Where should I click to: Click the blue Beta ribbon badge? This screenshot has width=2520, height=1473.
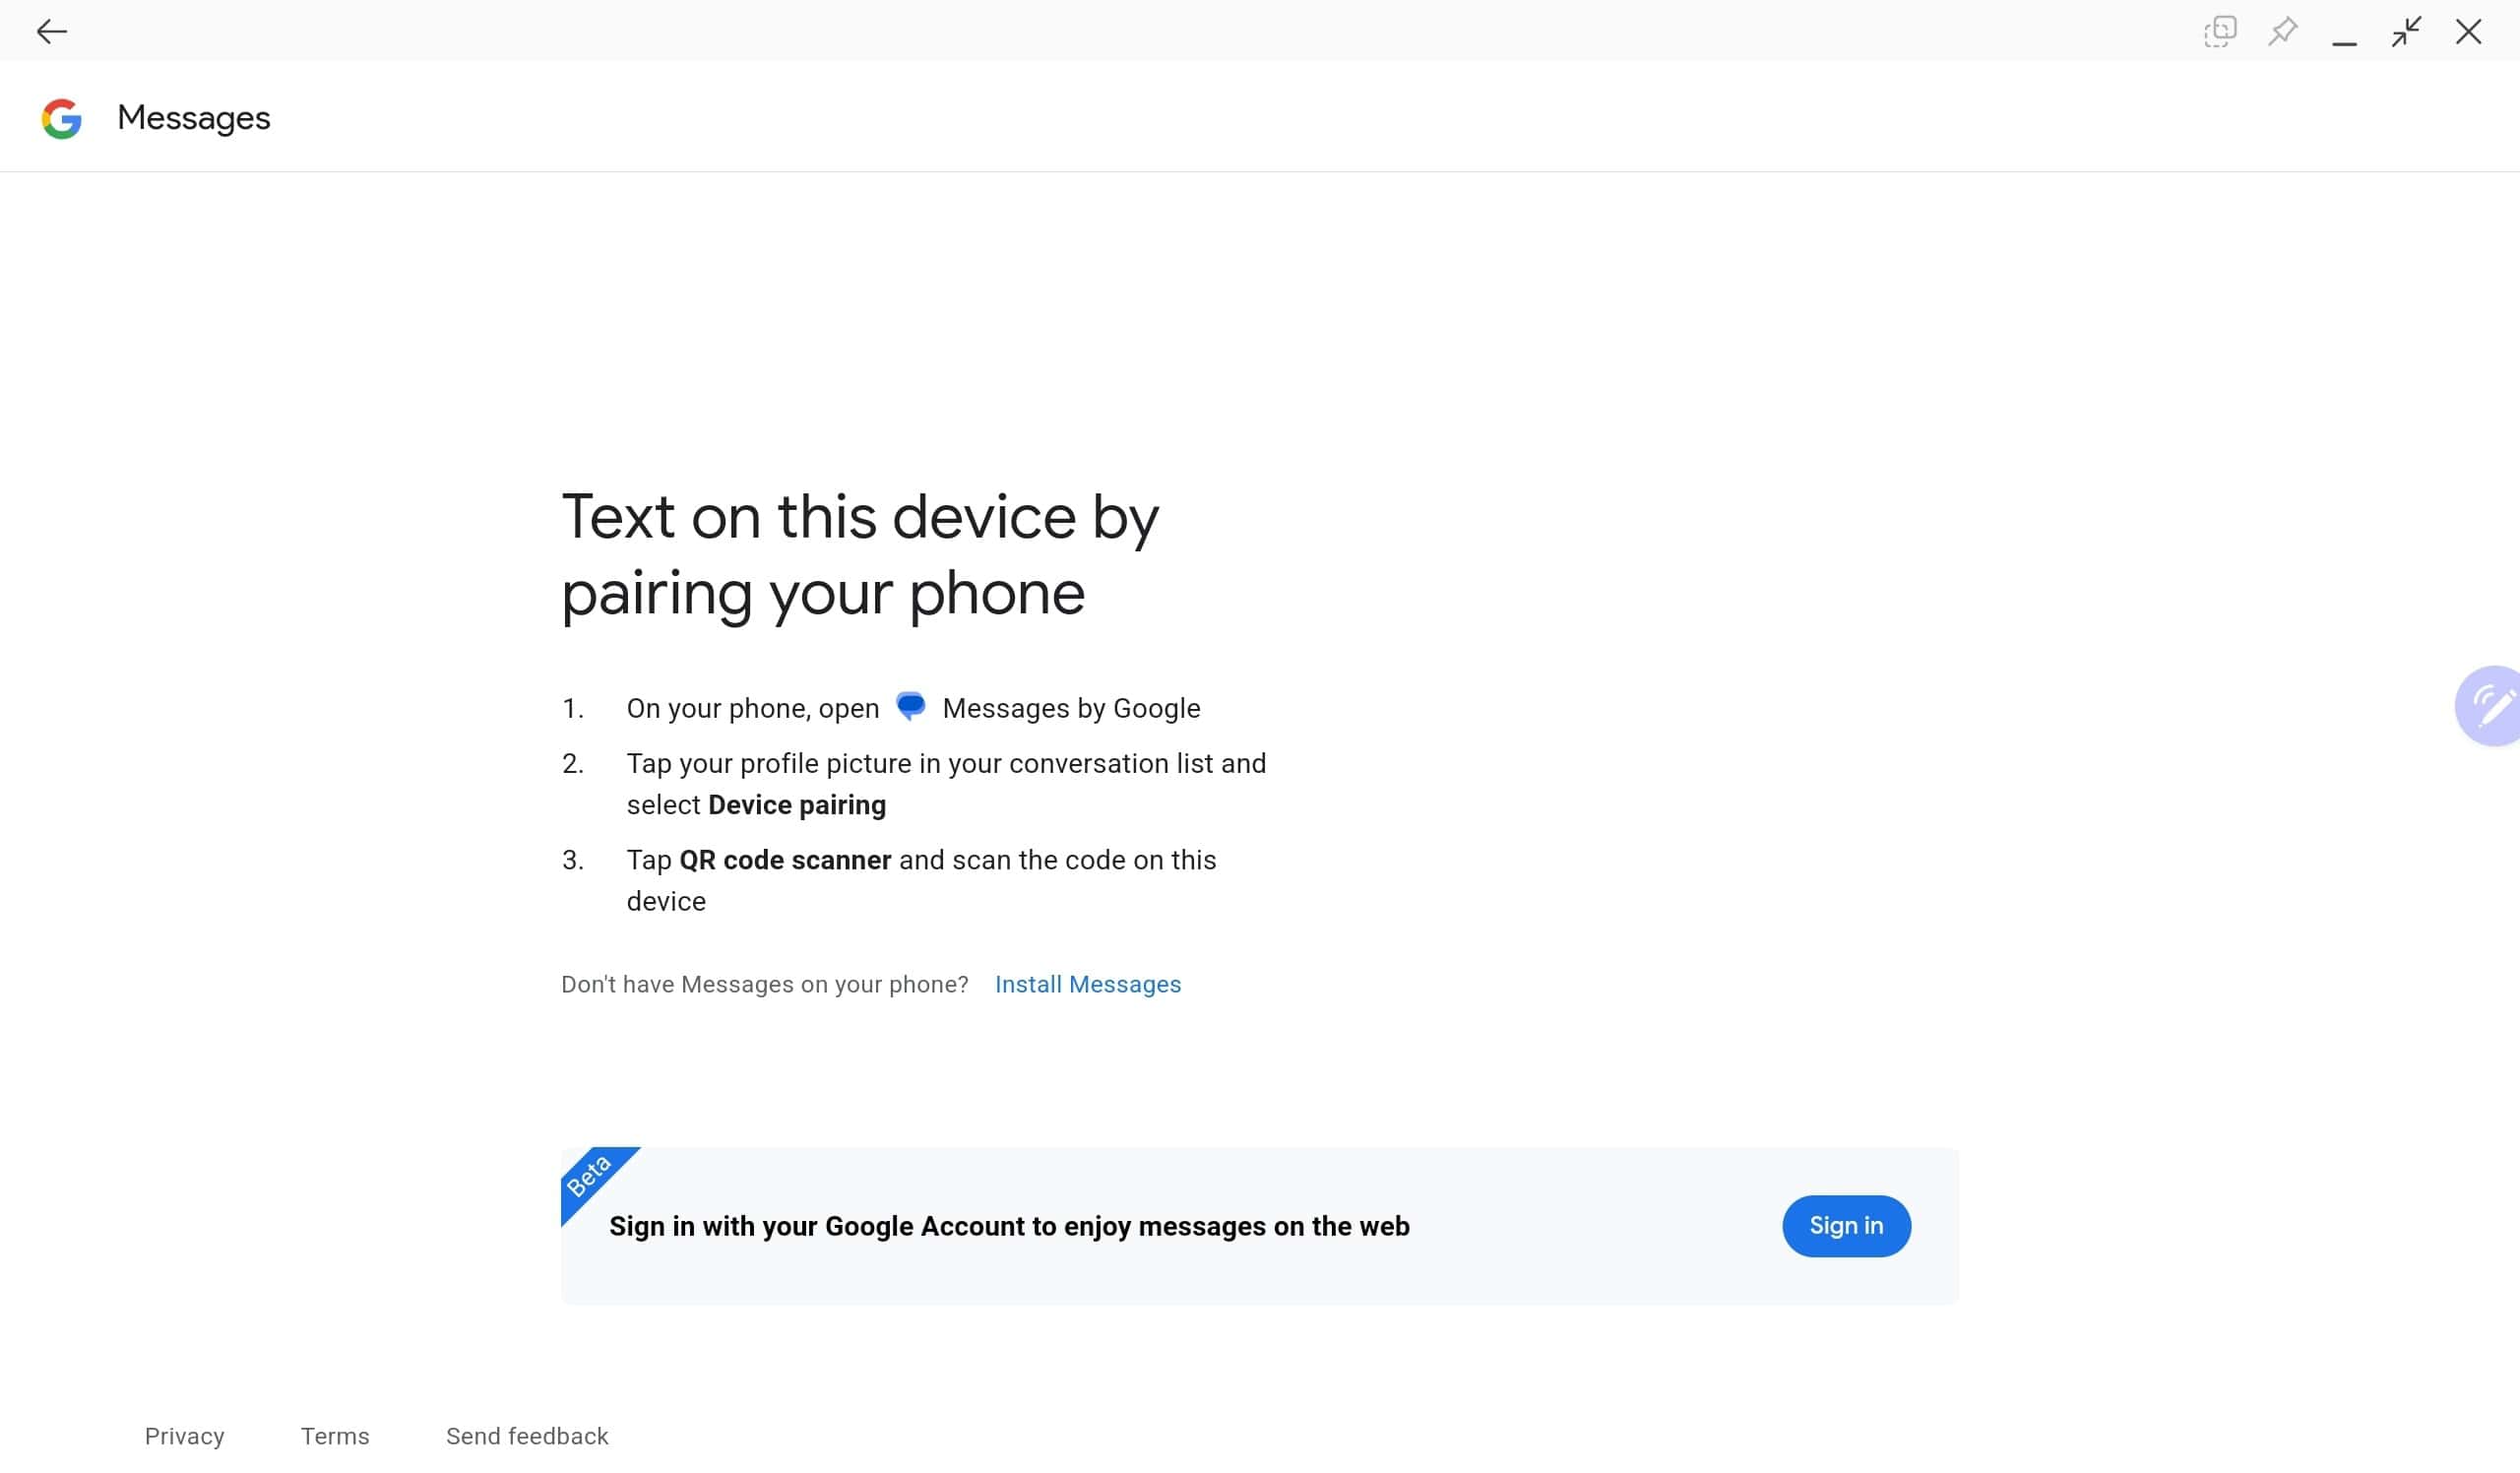(590, 1176)
